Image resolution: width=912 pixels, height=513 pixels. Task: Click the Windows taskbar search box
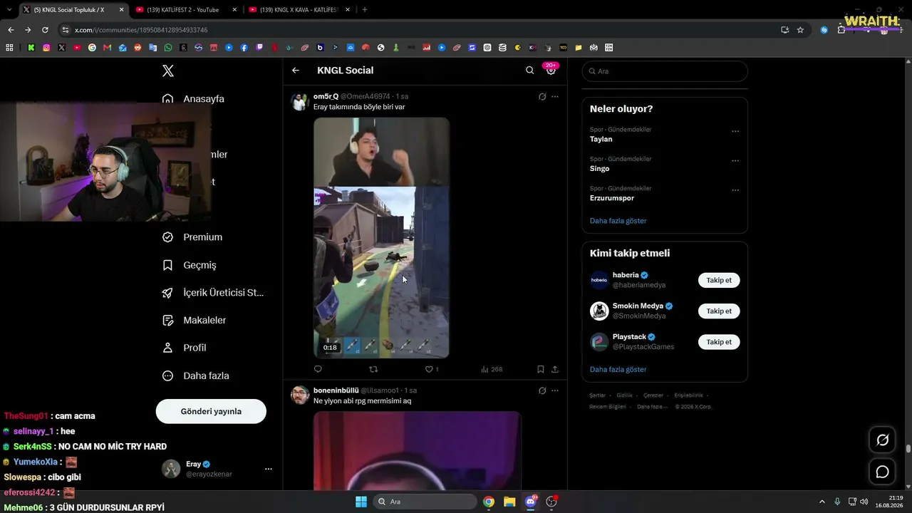coord(425,502)
